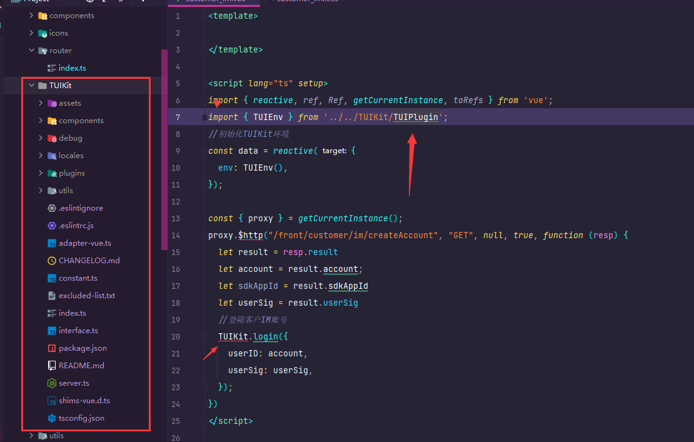Click the top-level components folder icon
Viewport: 694px width, 442px height.
tap(43, 16)
